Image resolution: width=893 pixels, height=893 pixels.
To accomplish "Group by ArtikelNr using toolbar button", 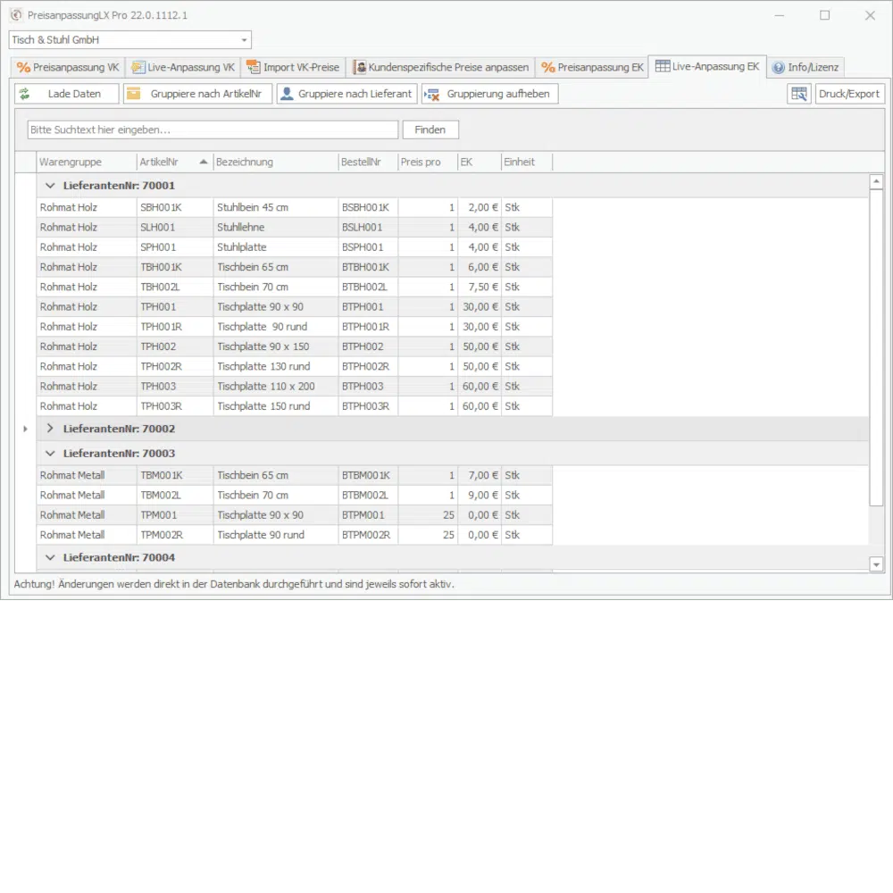I will (x=196, y=94).
